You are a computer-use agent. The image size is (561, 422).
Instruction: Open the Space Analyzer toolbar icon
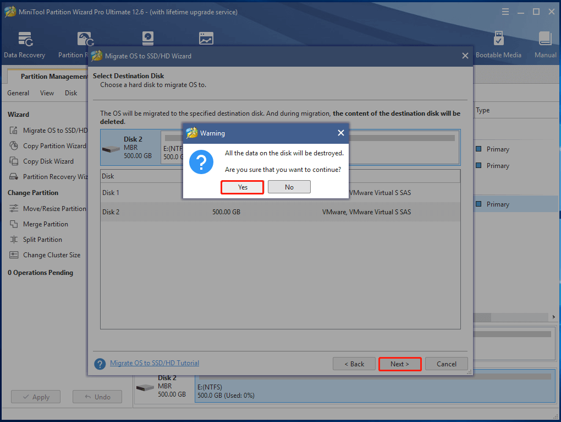[206, 39]
